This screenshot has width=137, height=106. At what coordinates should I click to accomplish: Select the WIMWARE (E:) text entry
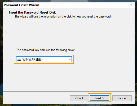pos(32,60)
